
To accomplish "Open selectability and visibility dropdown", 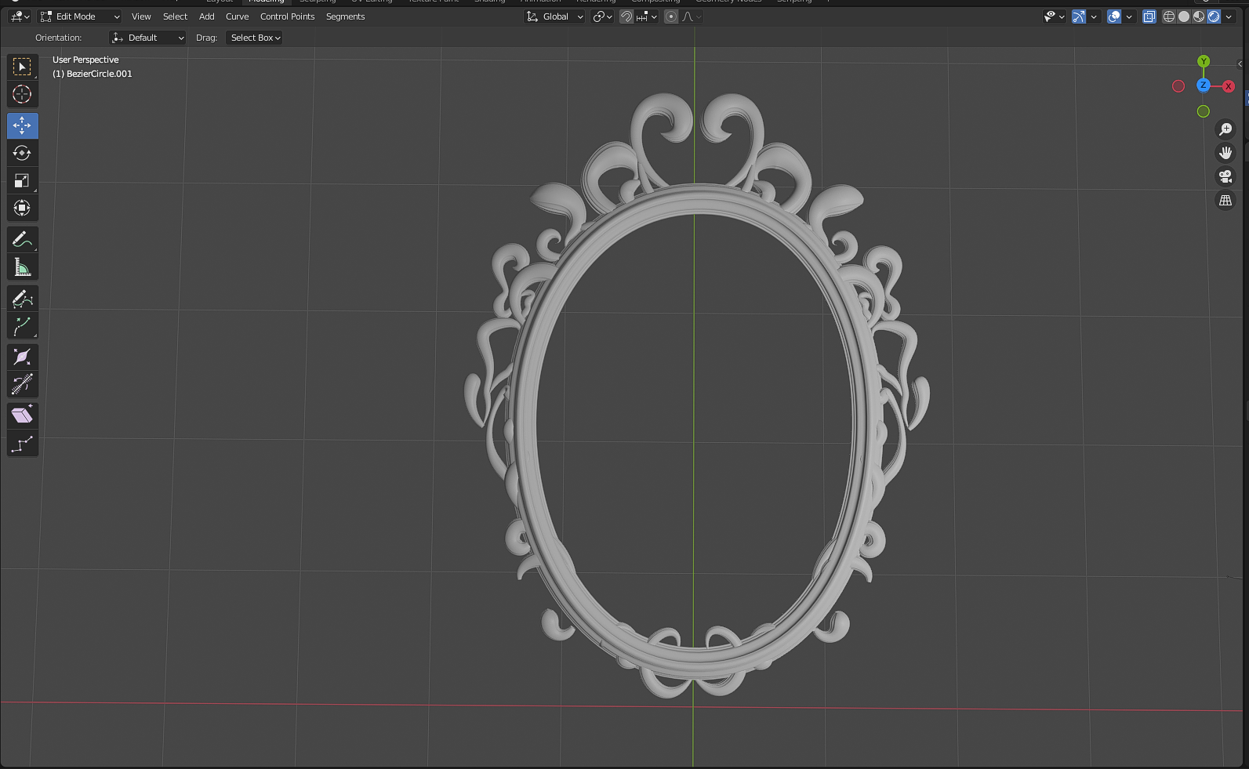I will click(x=1054, y=16).
